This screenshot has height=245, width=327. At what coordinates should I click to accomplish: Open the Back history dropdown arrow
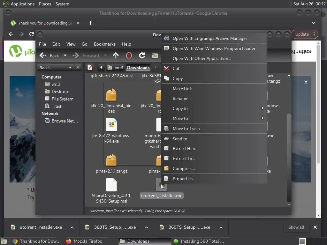[x=65, y=56]
